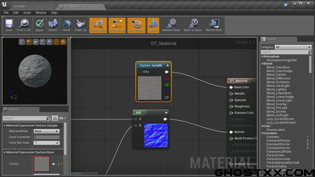Image resolution: width=315 pixels, height=177 pixels.
Task: Toggle the Connectors toolbar button
Action: pos(98,25)
